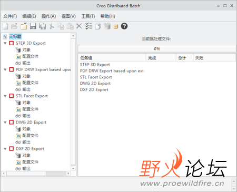Screen dimensions: 237x192
Task: Toggle the DXF 2D Export checkbox
Action: coord(12,149)
